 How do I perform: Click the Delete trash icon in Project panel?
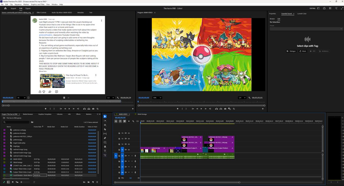pyautogui.click(x=97, y=182)
